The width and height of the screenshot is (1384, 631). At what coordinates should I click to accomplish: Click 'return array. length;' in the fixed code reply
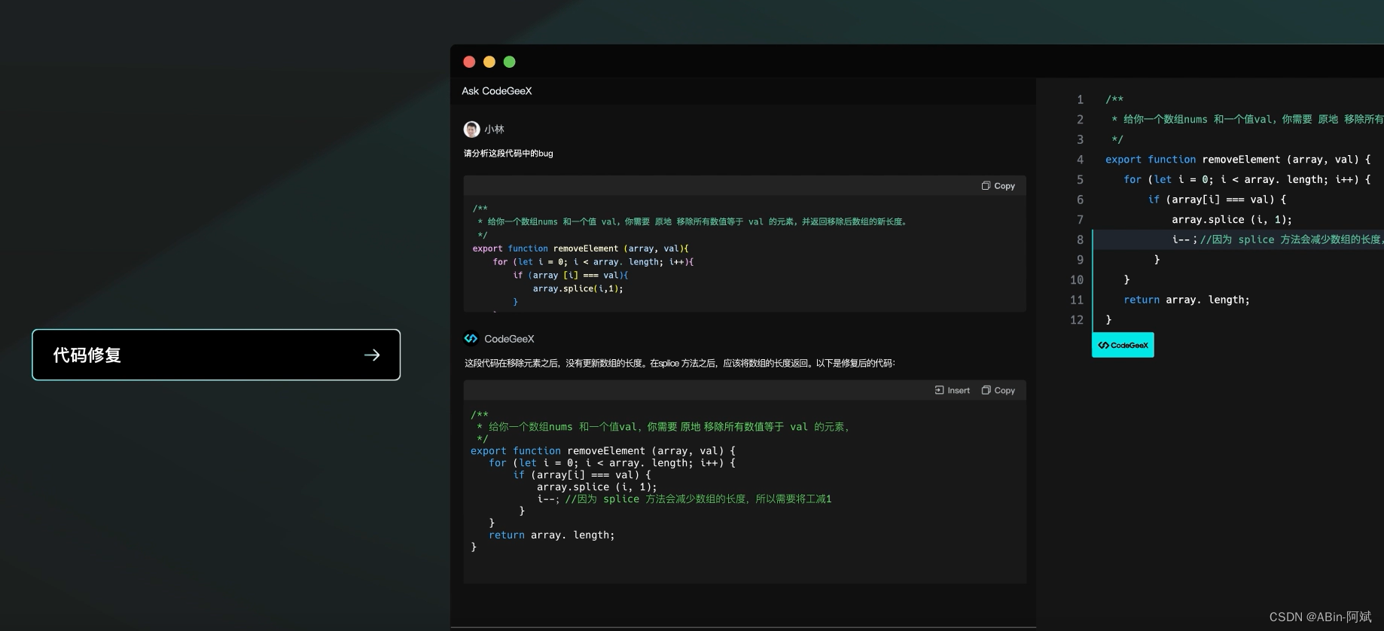pyautogui.click(x=552, y=535)
